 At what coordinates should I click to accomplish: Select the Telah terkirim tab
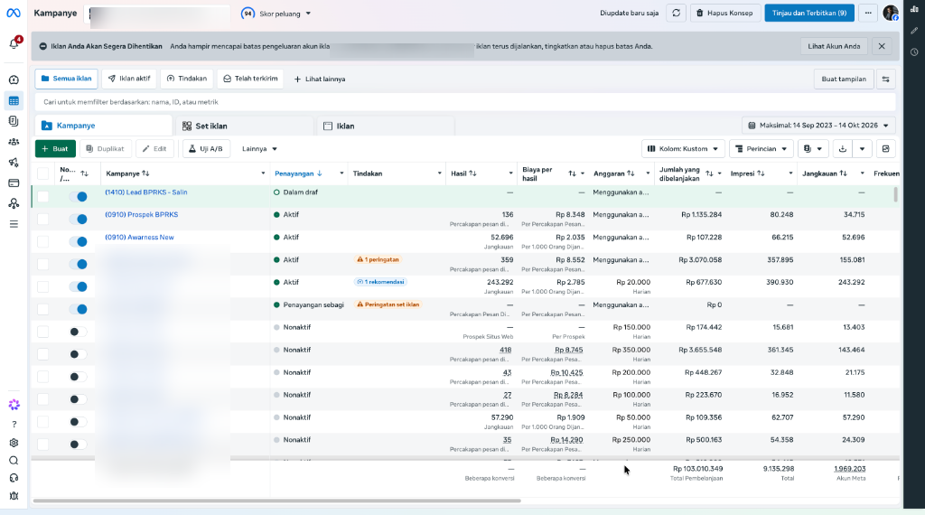250,79
